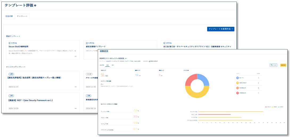Click blue segment of score donut chart
Image resolution: width=290 pixels, height=137 pixels.
click(204, 79)
